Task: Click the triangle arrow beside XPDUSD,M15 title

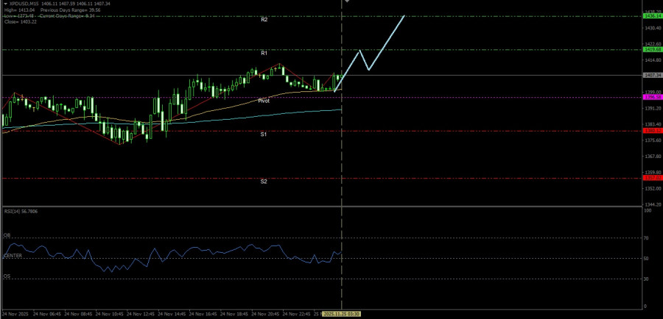Action: click(x=4, y=4)
